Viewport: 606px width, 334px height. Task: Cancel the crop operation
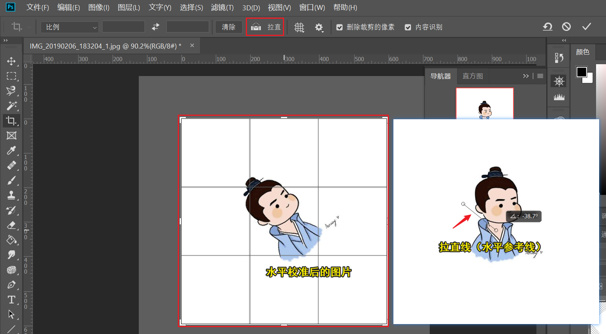click(566, 27)
